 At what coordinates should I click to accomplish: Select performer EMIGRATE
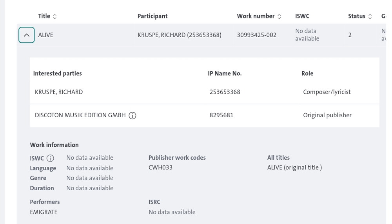[44, 212]
